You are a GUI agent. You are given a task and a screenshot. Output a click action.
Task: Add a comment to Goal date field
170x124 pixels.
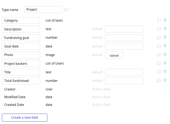(x=159, y=46)
